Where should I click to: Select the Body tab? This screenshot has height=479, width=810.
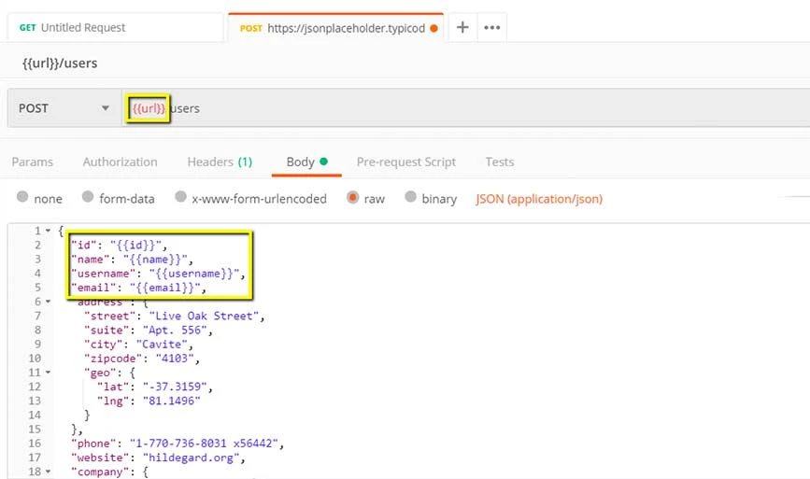[x=306, y=162]
